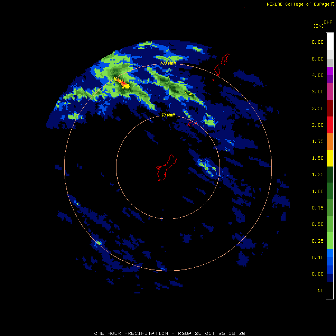
Task: Click the 3.00 legend value
Action: point(318,92)
